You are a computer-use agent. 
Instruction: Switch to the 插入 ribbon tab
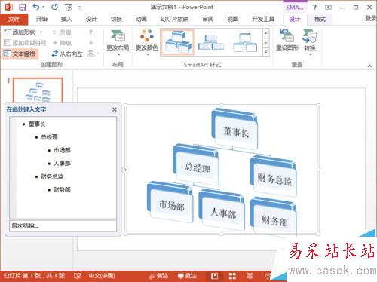point(66,19)
